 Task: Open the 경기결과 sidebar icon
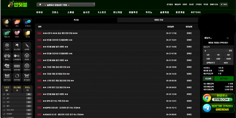tap(27, 77)
